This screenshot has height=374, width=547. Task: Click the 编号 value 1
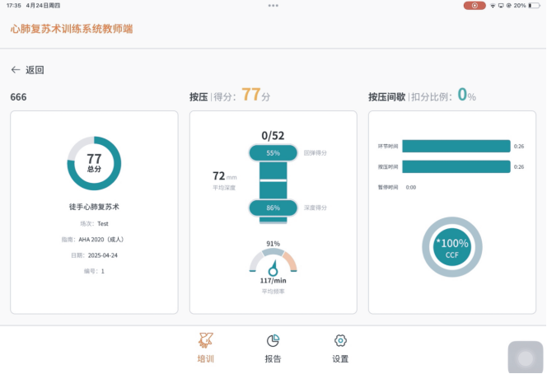(x=102, y=271)
